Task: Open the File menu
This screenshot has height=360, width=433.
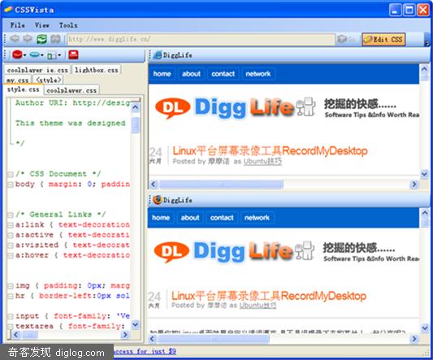Action: (18, 25)
